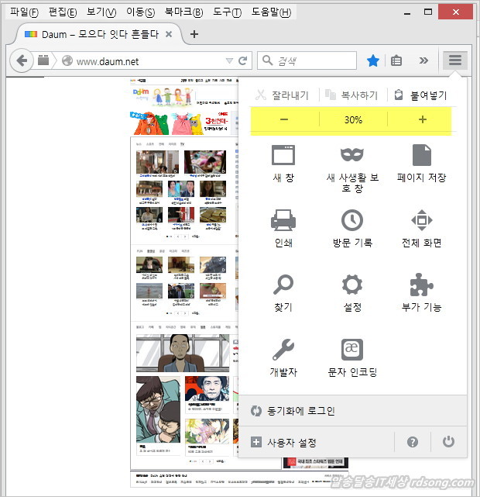Open the Find (찾기) magnifier icon
Image resolution: width=480 pixels, height=497 pixels.
(283, 285)
